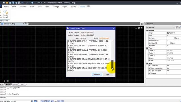Screen dimensions: 181x102
Task: Click the UCS icon On value
Action: coord(168,66)
